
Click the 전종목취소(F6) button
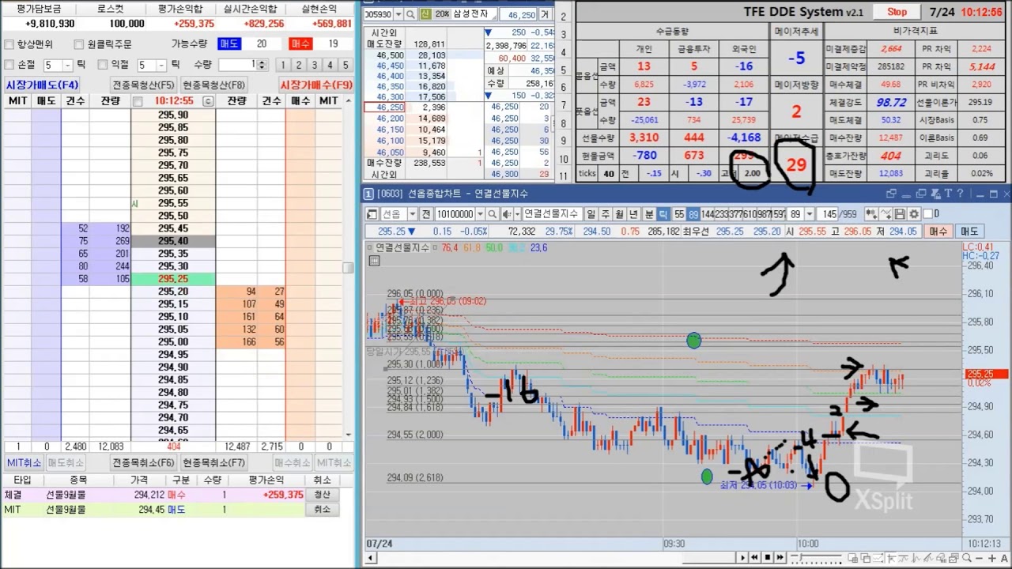tap(144, 463)
